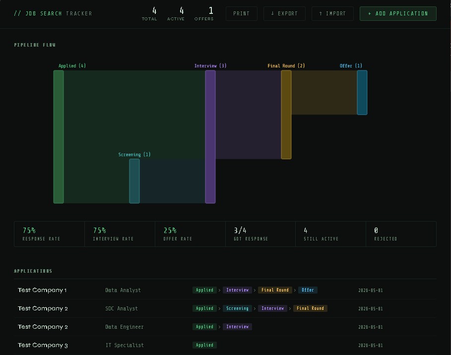This screenshot has width=451, height=355.
Task: Click the Applications heading
Action: 33,271
